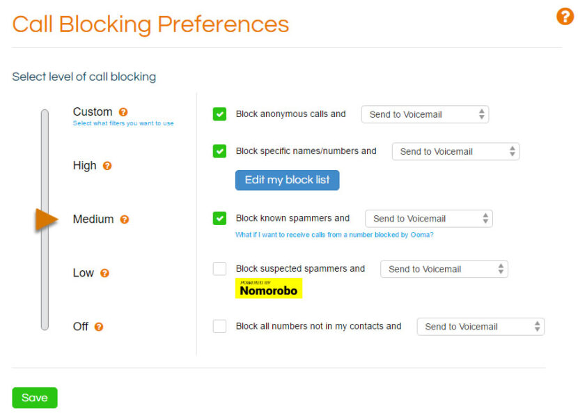578x418 pixels.
Task: Open the Send to Voicemail dropdown for anonymous calls
Action: 424,114
